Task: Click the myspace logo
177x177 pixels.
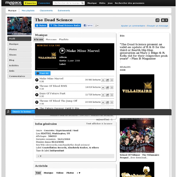Action: (13, 3)
